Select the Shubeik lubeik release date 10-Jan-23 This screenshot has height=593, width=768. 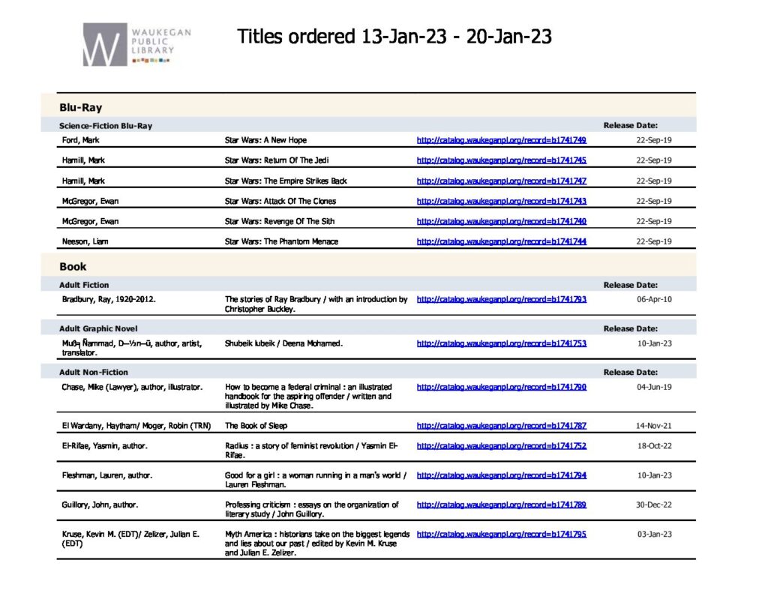[x=654, y=343]
